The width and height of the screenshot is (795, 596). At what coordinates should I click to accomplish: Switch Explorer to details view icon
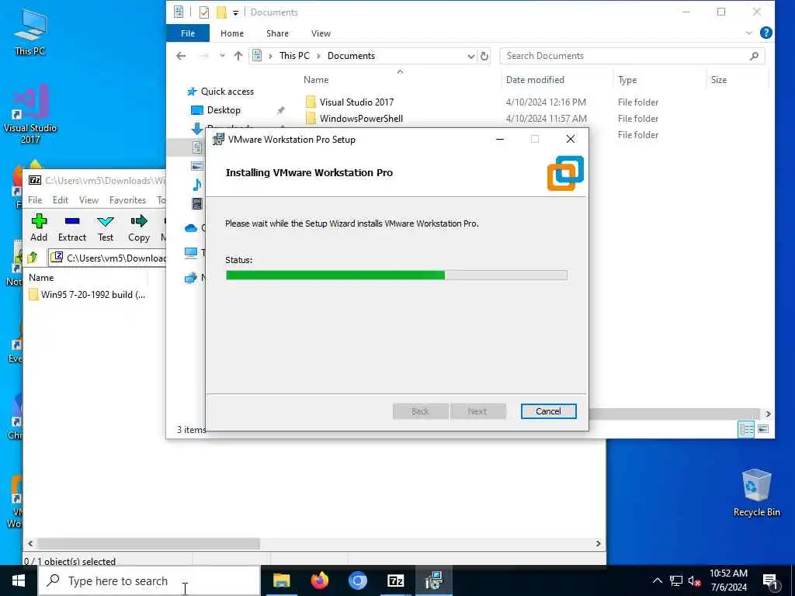pos(746,429)
